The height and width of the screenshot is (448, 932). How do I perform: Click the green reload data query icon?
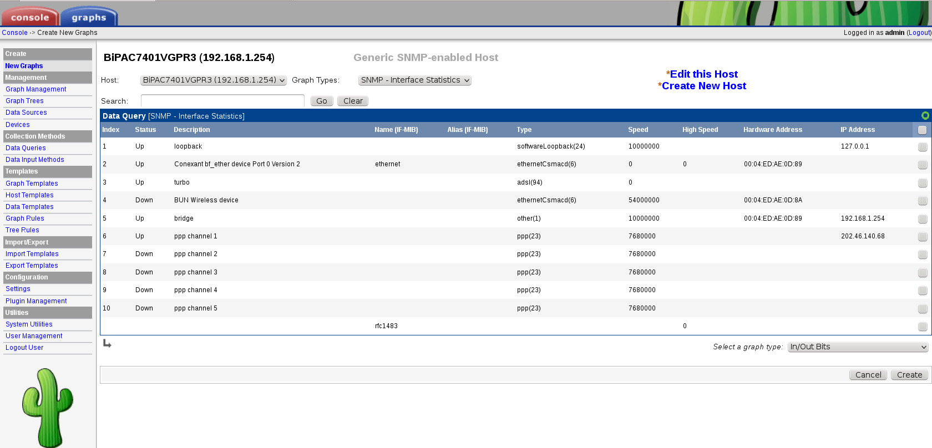(x=925, y=115)
